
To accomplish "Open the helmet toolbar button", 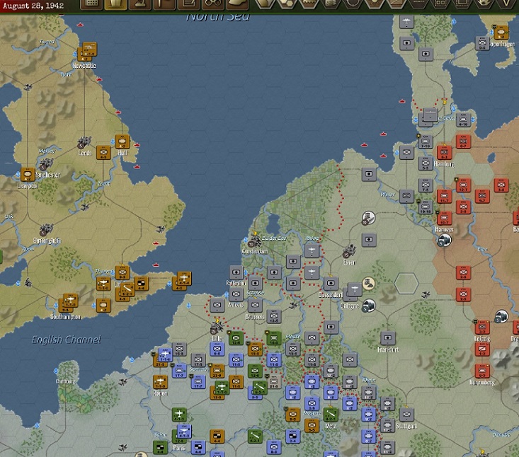I will [237, 4].
